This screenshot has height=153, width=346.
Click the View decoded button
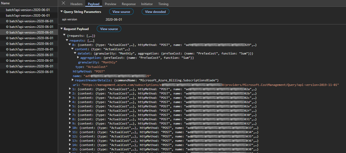pos(155,12)
